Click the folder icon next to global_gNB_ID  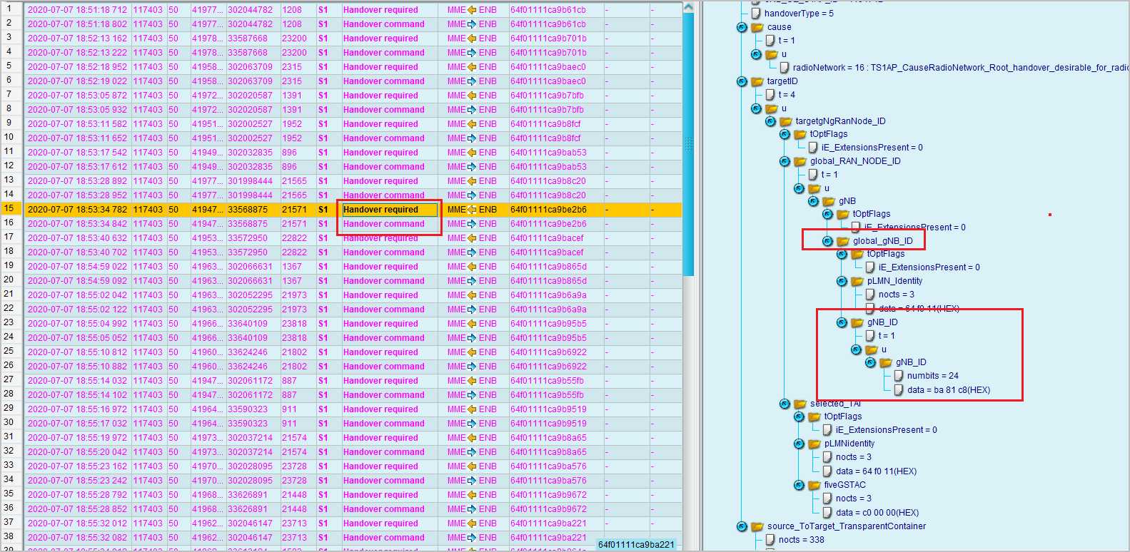pyautogui.click(x=843, y=241)
